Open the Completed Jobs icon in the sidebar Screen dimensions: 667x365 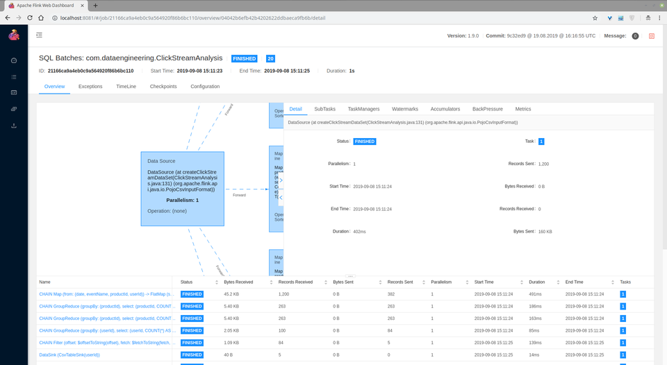pyautogui.click(x=14, y=92)
